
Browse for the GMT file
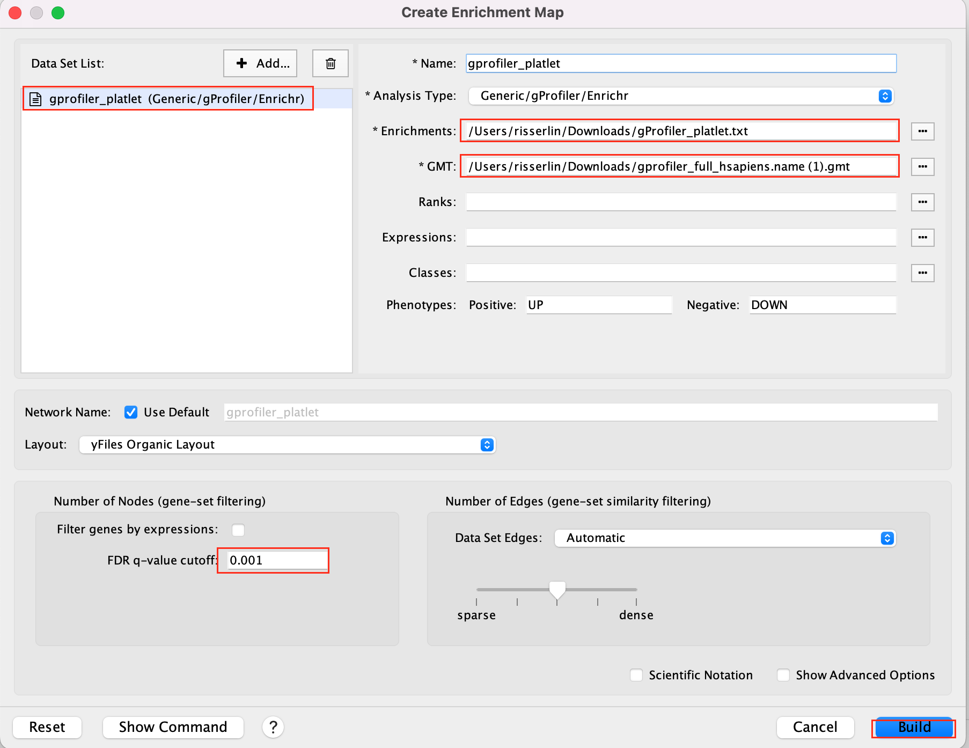coord(922,167)
